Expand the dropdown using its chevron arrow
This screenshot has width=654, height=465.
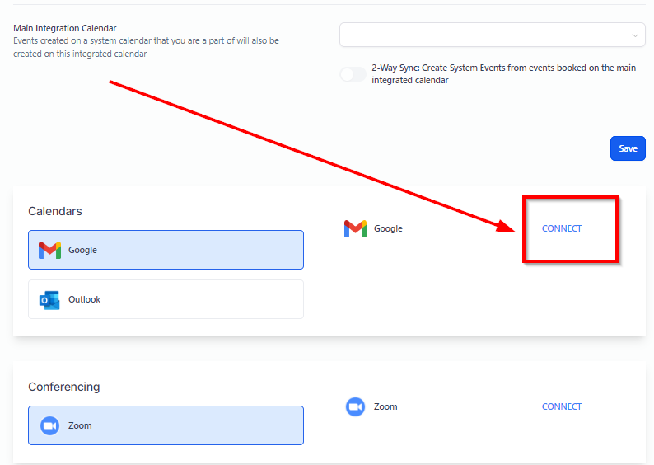point(635,35)
